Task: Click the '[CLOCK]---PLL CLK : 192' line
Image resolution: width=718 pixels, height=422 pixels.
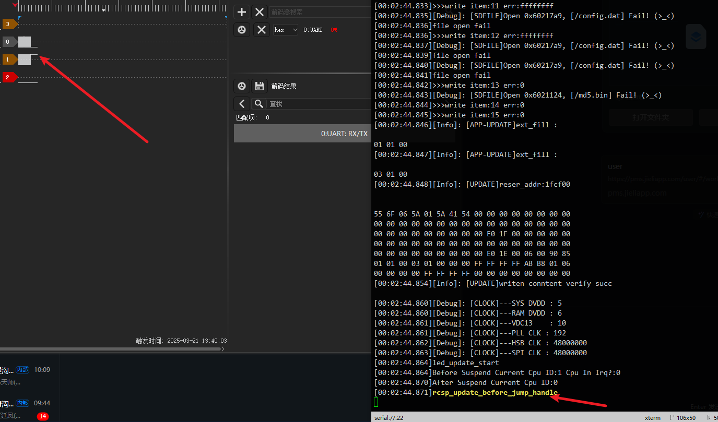Action: pyautogui.click(x=470, y=333)
